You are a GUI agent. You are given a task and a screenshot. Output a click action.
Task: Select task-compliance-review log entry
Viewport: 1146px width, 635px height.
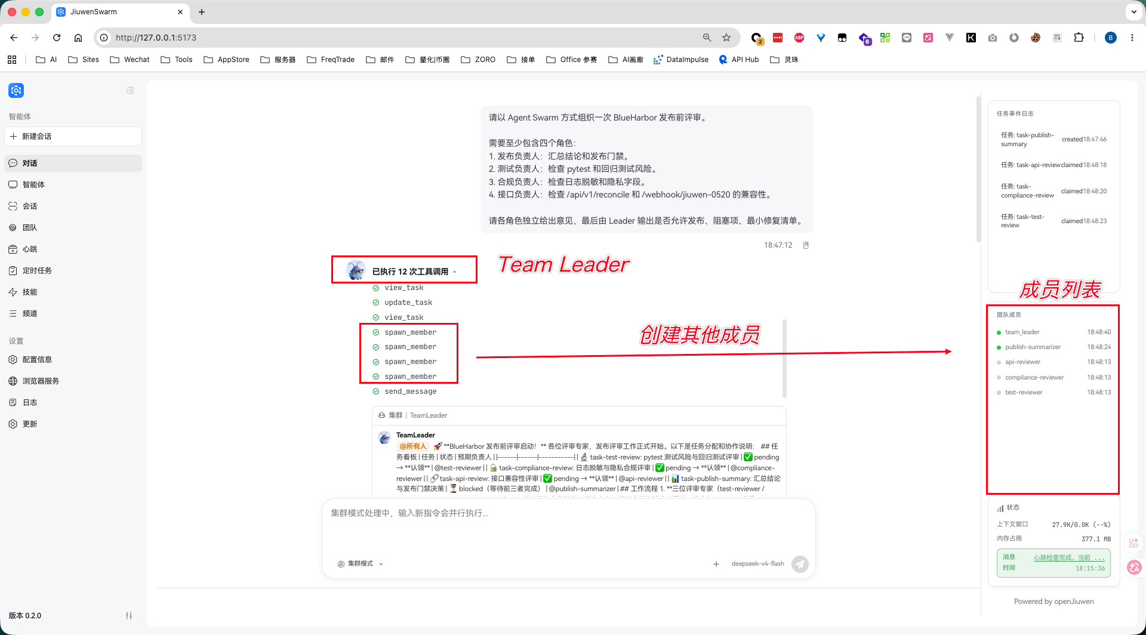click(x=1053, y=191)
